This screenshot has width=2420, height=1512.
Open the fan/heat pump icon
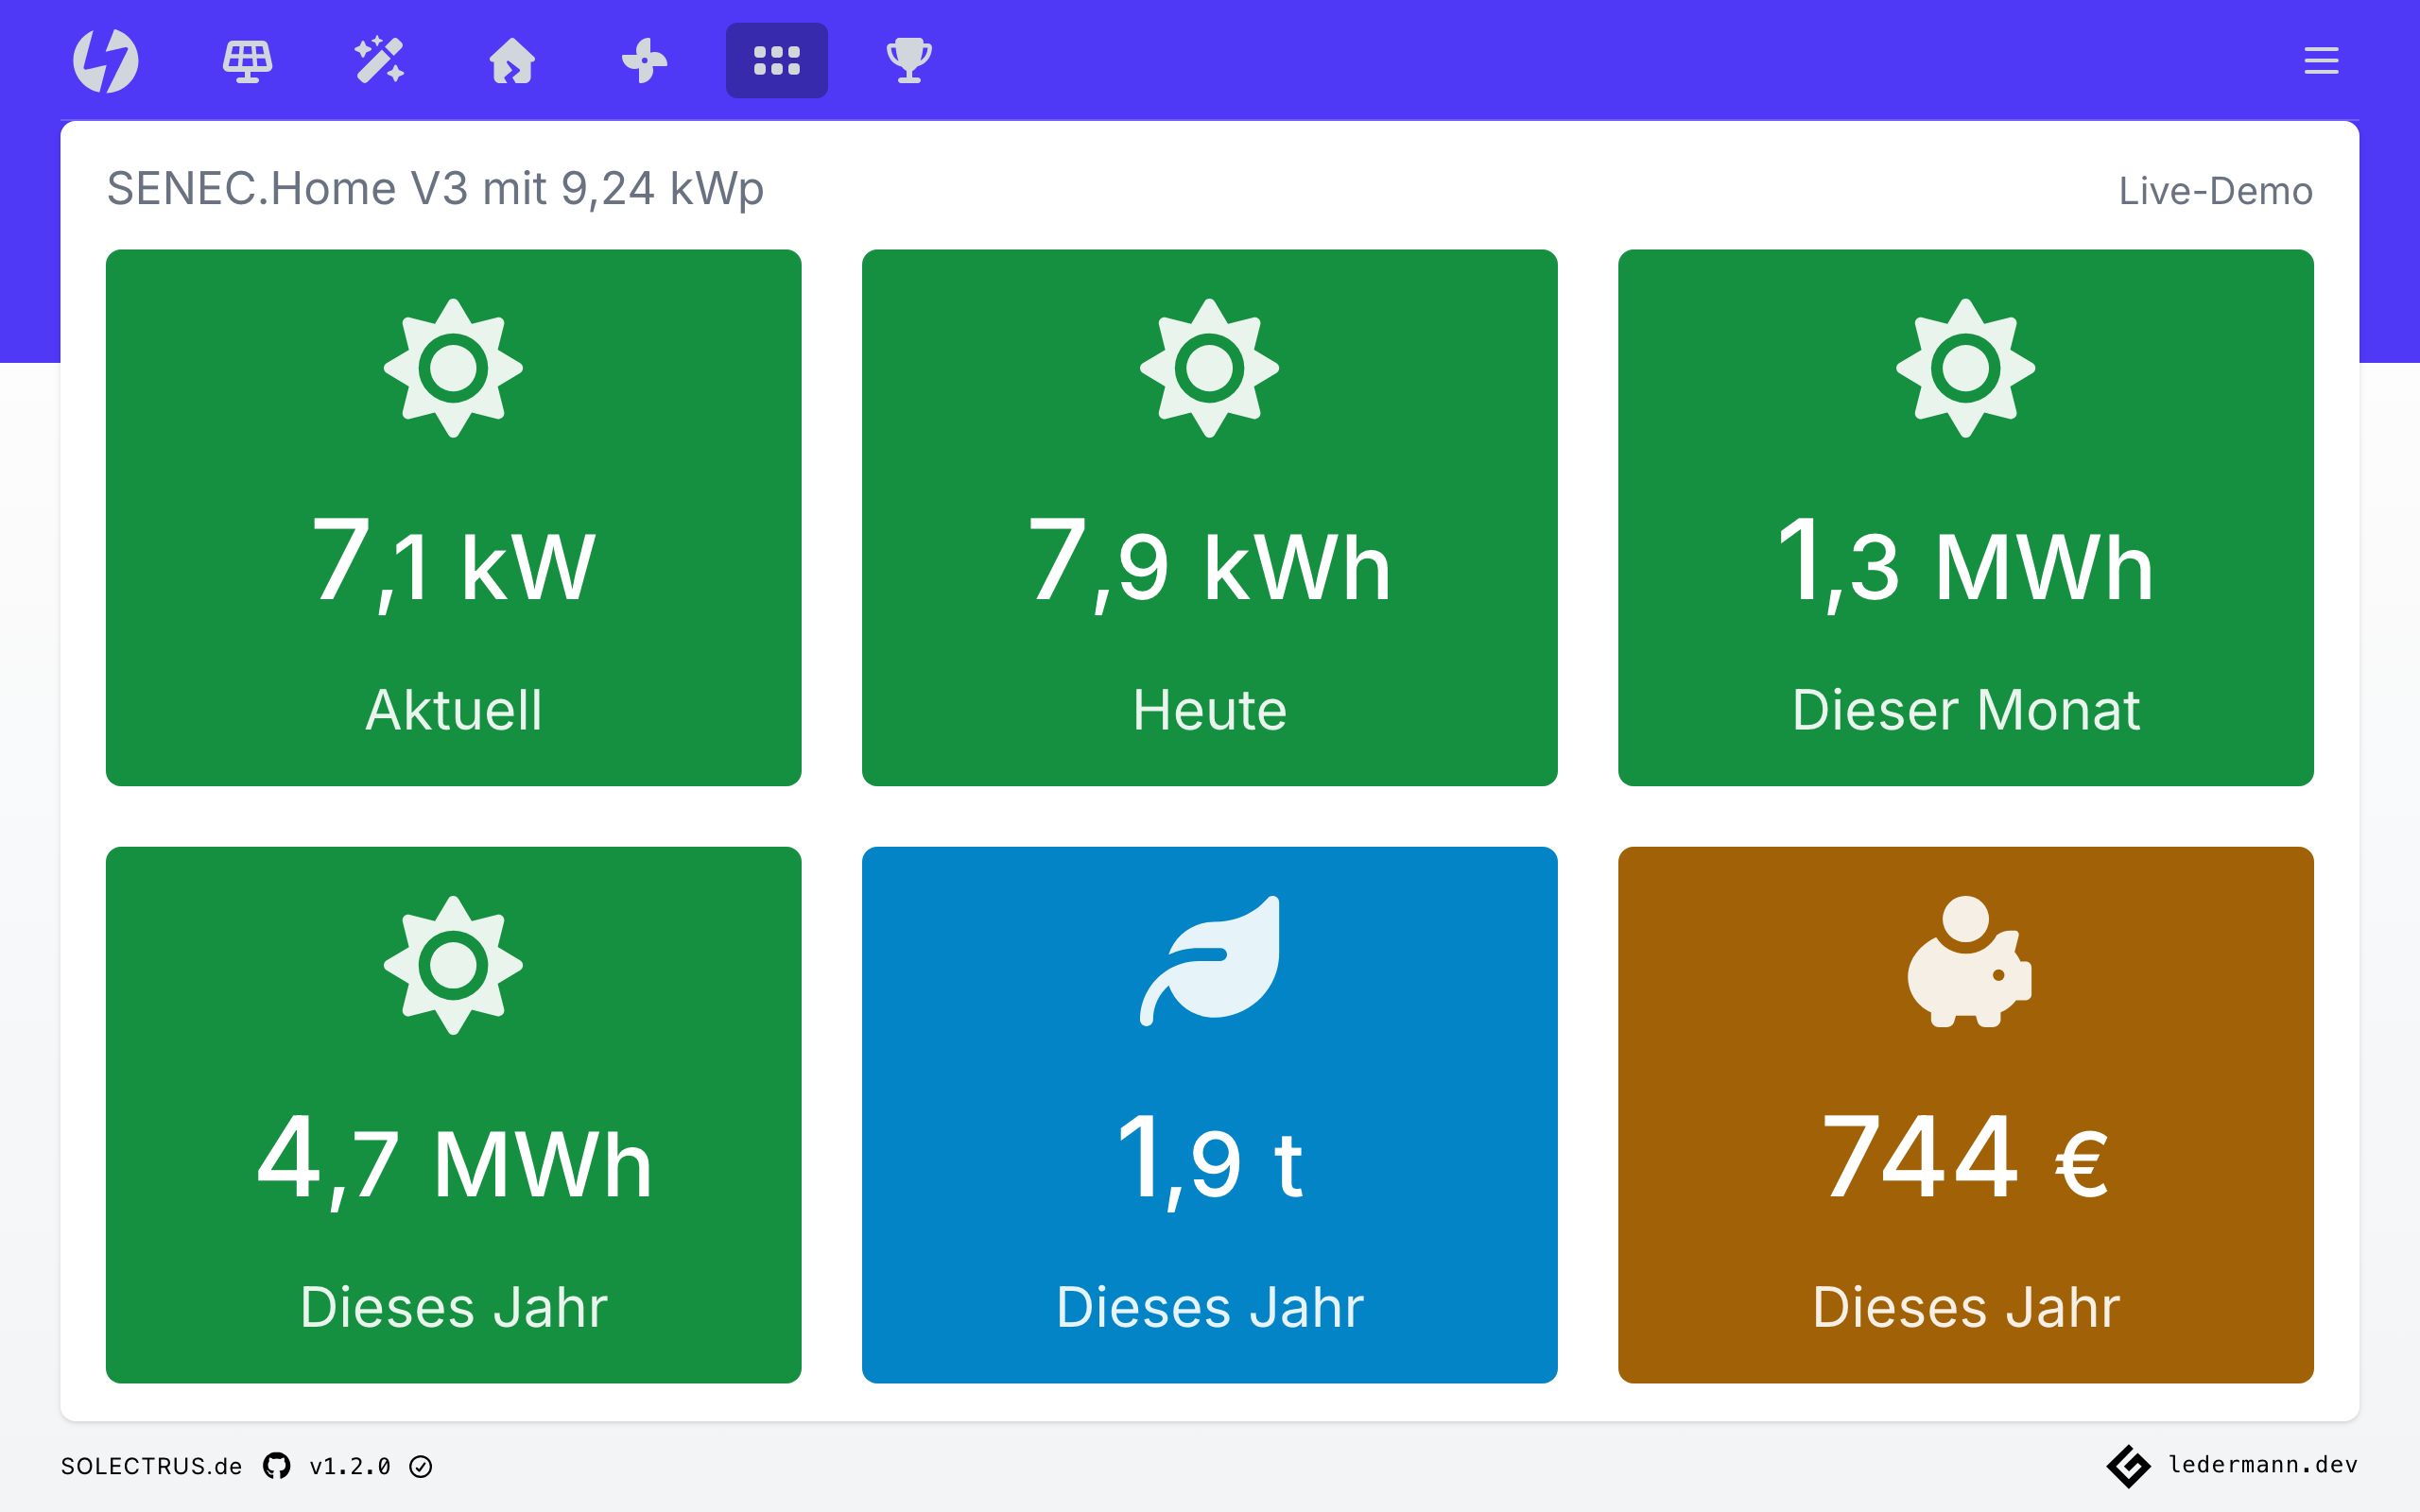pyautogui.click(x=644, y=60)
